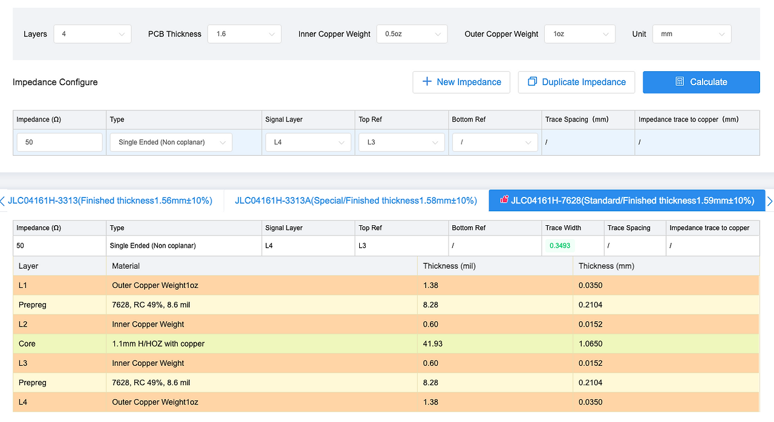Click the 41.93 thickness mil value

(x=433, y=344)
